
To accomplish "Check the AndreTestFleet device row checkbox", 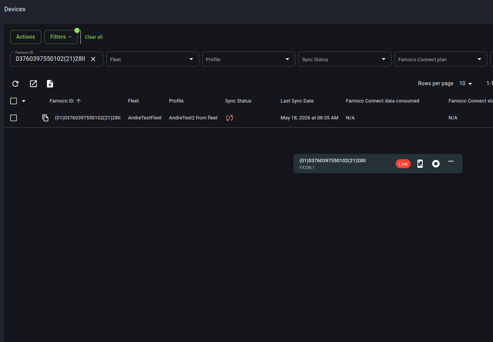I will point(14,118).
